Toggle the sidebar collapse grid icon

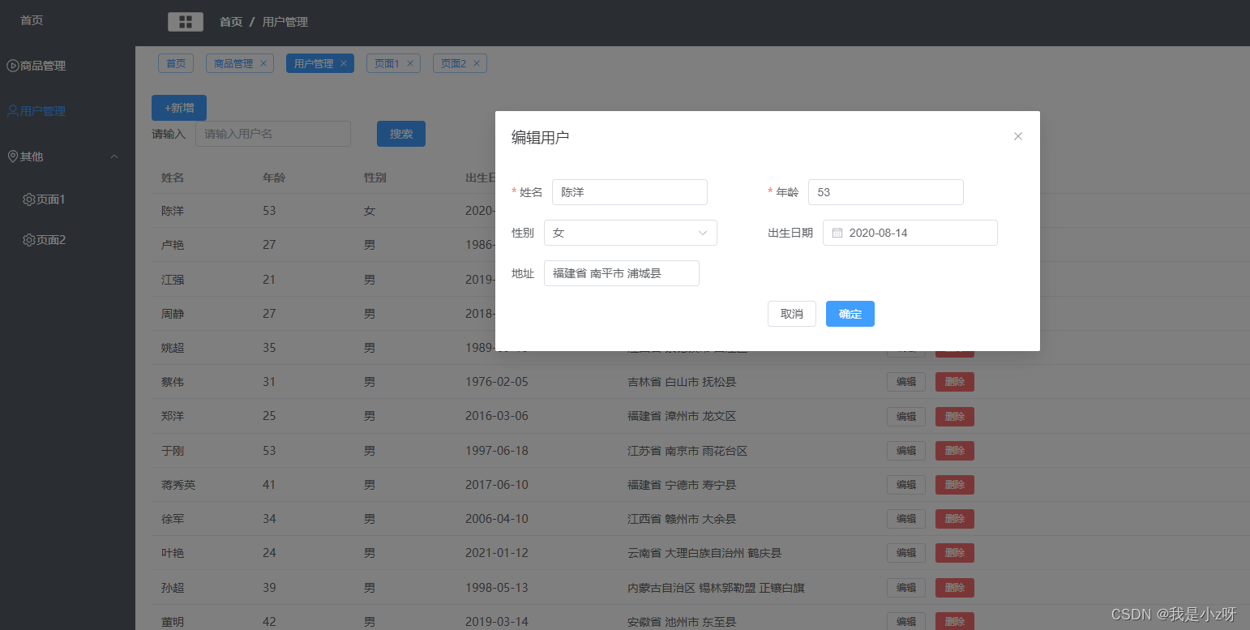click(x=186, y=22)
